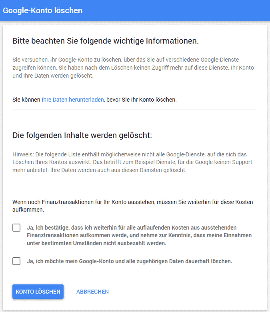Click heading 'Die folgenden Inhalte werden gelöscht:'
270x312 pixels.
point(82,135)
